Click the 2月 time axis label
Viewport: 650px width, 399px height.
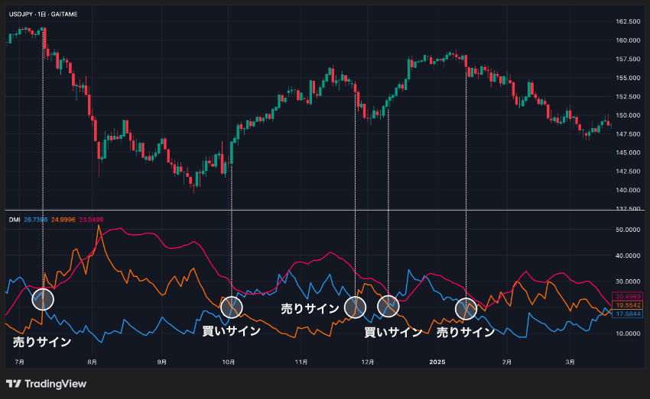(x=506, y=362)
